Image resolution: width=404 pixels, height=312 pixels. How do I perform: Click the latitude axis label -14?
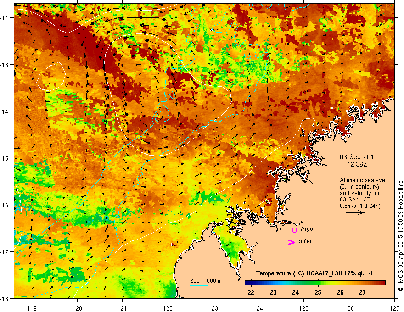click(x=5, y=111)
